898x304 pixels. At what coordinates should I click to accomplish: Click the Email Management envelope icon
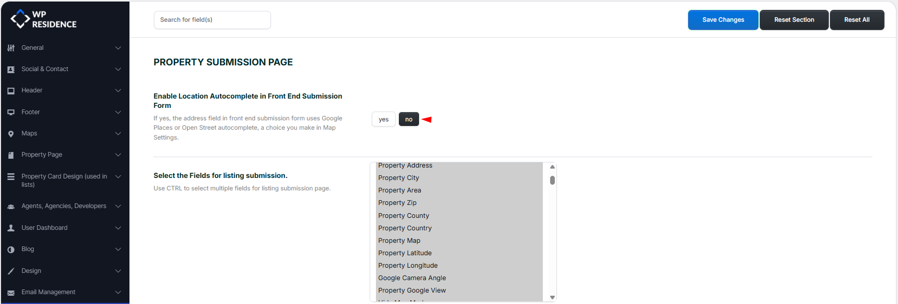click(x=11, y=293)
